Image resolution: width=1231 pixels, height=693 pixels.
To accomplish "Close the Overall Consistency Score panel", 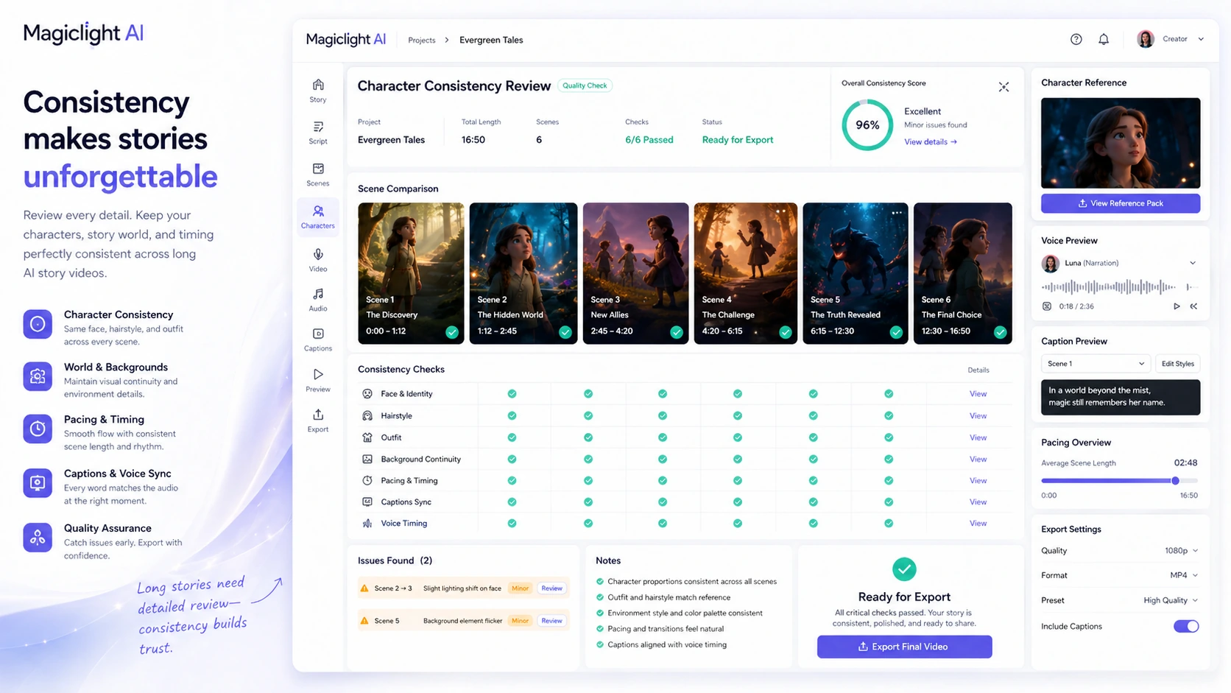I will click(1004, 87).
